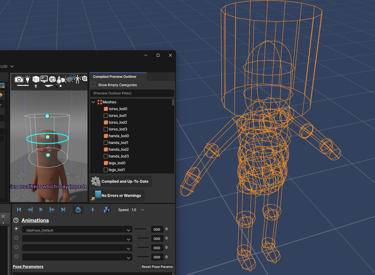The image size is (375, 275).
Task: Click the blue cubes icon beside Speed
Action: (x=106, y=210)
